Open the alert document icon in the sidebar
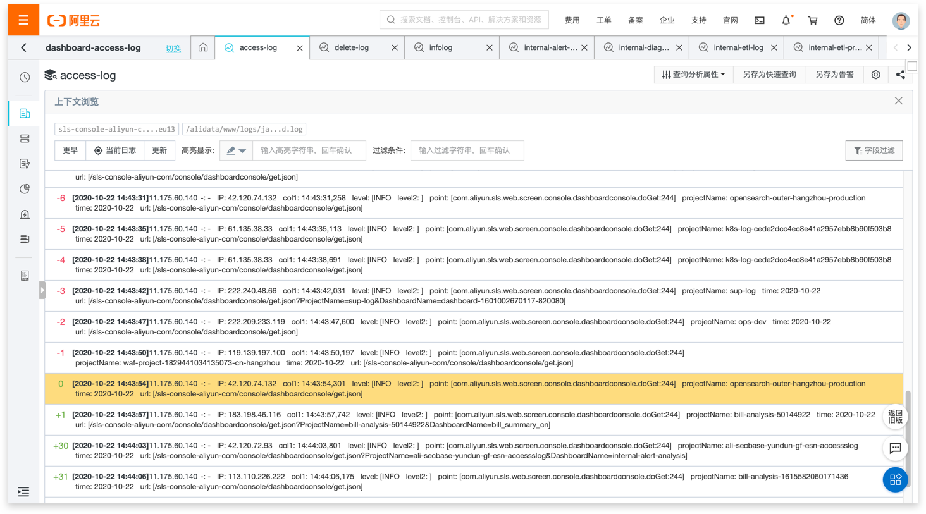This screenshot has width=926, height=514. click(25, 214)
